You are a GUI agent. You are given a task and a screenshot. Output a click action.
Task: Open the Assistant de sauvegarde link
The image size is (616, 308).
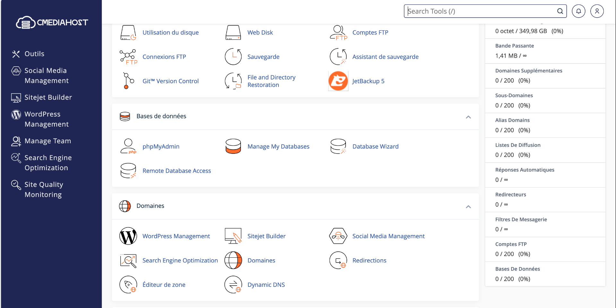(385, 57)
